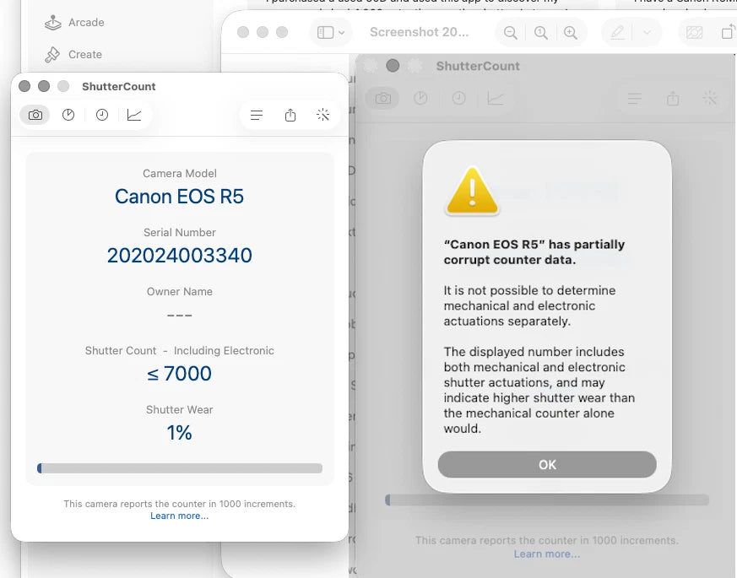Click the Preview toolbar icon right of the markup dropdown
This screenshot has width=737, height=578.
[694, 32]
